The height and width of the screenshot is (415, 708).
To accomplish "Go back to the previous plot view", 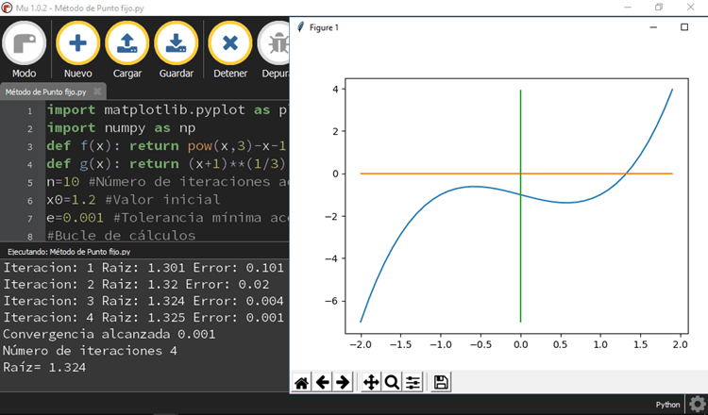I will (x=323, y=382).
